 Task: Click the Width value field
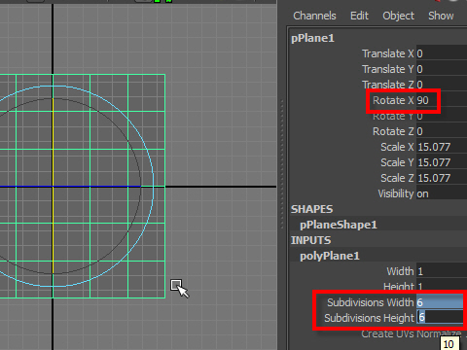(x=442, y=271)
